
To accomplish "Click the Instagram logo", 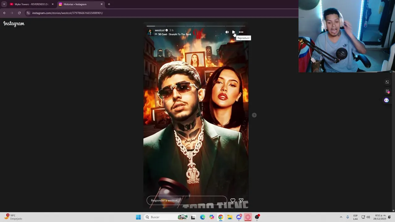I will click(14, 24).
